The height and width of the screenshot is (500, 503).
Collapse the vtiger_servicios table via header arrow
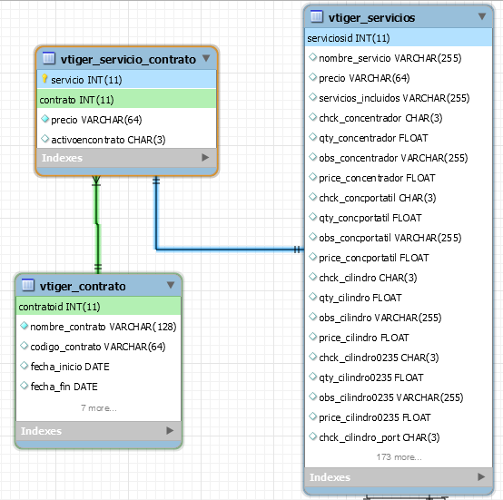click(482, 16)
